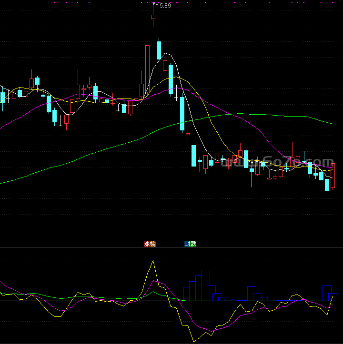The image size is (343, 344).
Task: Click the green 跌 marker icon
Action: (x=193, y=244)
